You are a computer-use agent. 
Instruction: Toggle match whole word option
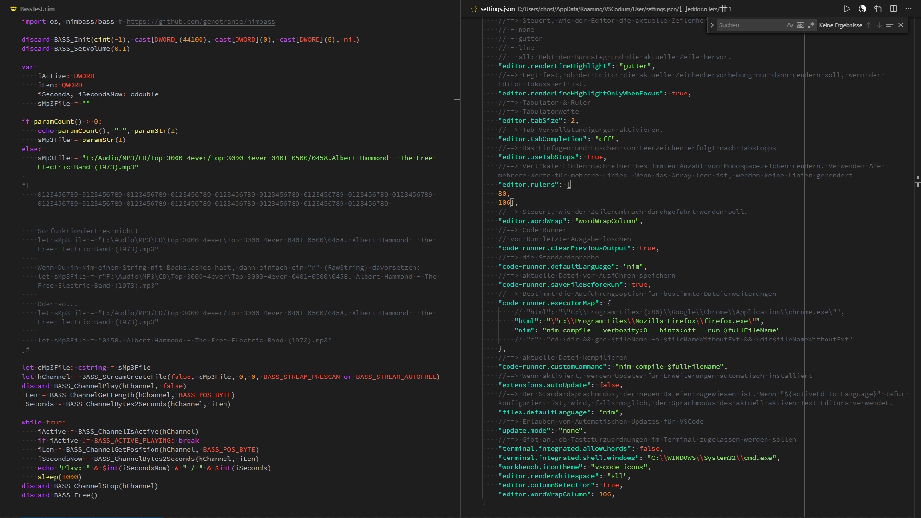(x=800, y=25)
